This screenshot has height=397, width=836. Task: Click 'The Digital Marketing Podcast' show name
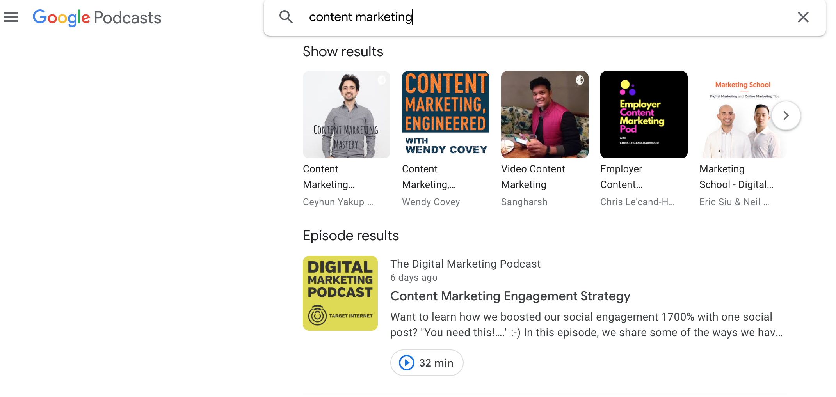[x=465, y=264]
